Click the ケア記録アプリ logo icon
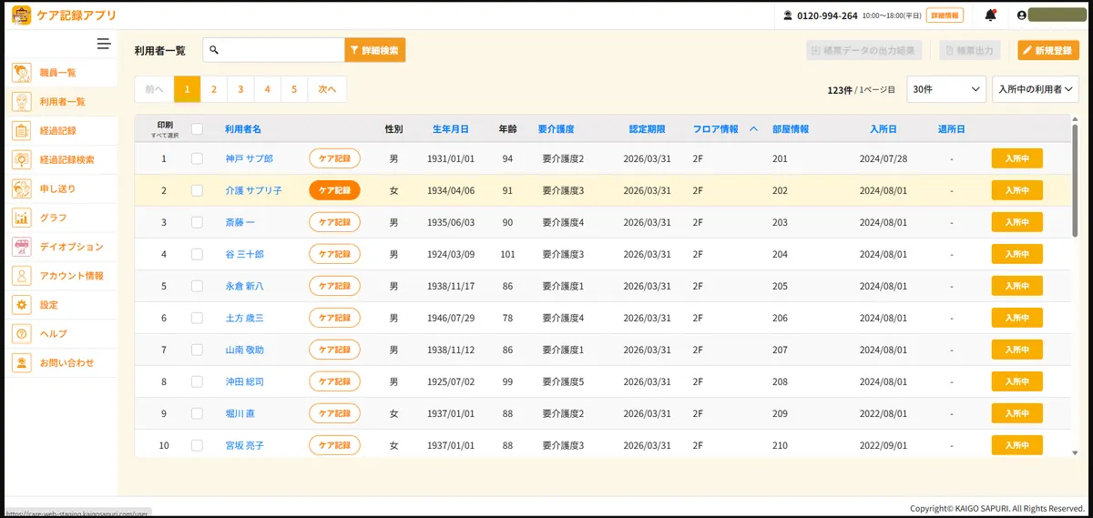The width and height of the screenshot is (1093, 518). 21,15
